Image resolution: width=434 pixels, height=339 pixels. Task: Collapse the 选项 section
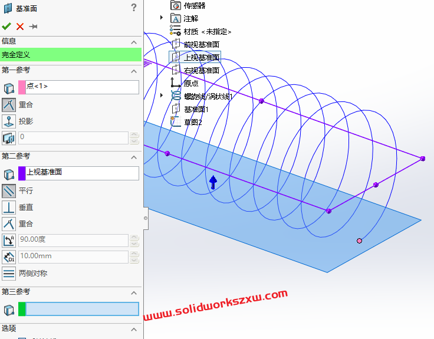134,330
